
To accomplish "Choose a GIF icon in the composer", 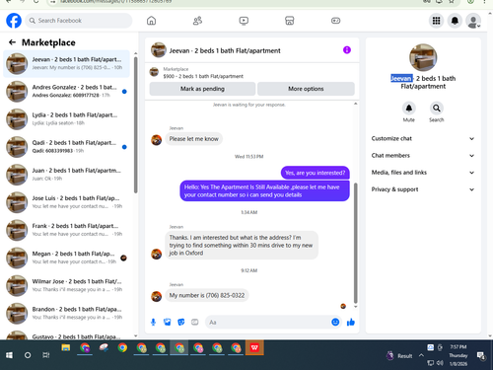I will (195, 322).
